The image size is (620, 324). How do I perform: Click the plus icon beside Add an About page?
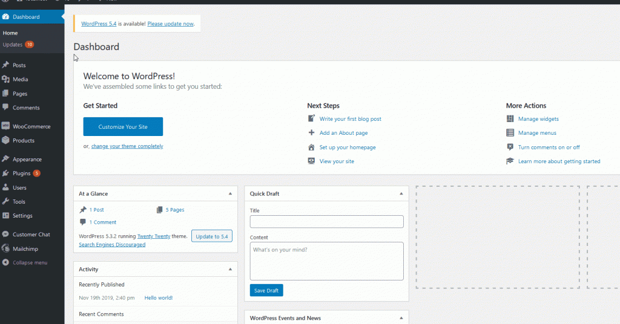(x=312, y=132)
